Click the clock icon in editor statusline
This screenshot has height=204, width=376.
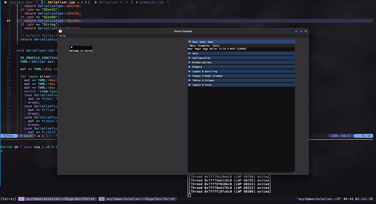(358, 136)
